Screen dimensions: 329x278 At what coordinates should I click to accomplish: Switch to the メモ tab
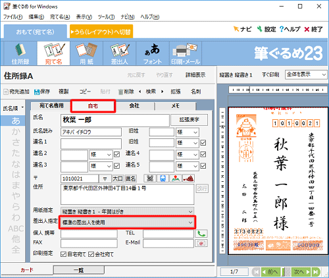(x=175, y=106)
